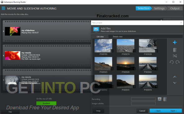Viewport: 184px width, 114px height.
Task: Click the blue plus add-files icon
Action: point(175,42)
